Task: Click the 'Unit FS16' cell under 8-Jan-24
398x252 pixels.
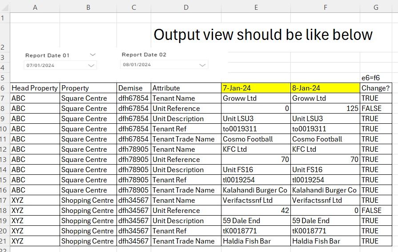Action: tap(325, 169)
